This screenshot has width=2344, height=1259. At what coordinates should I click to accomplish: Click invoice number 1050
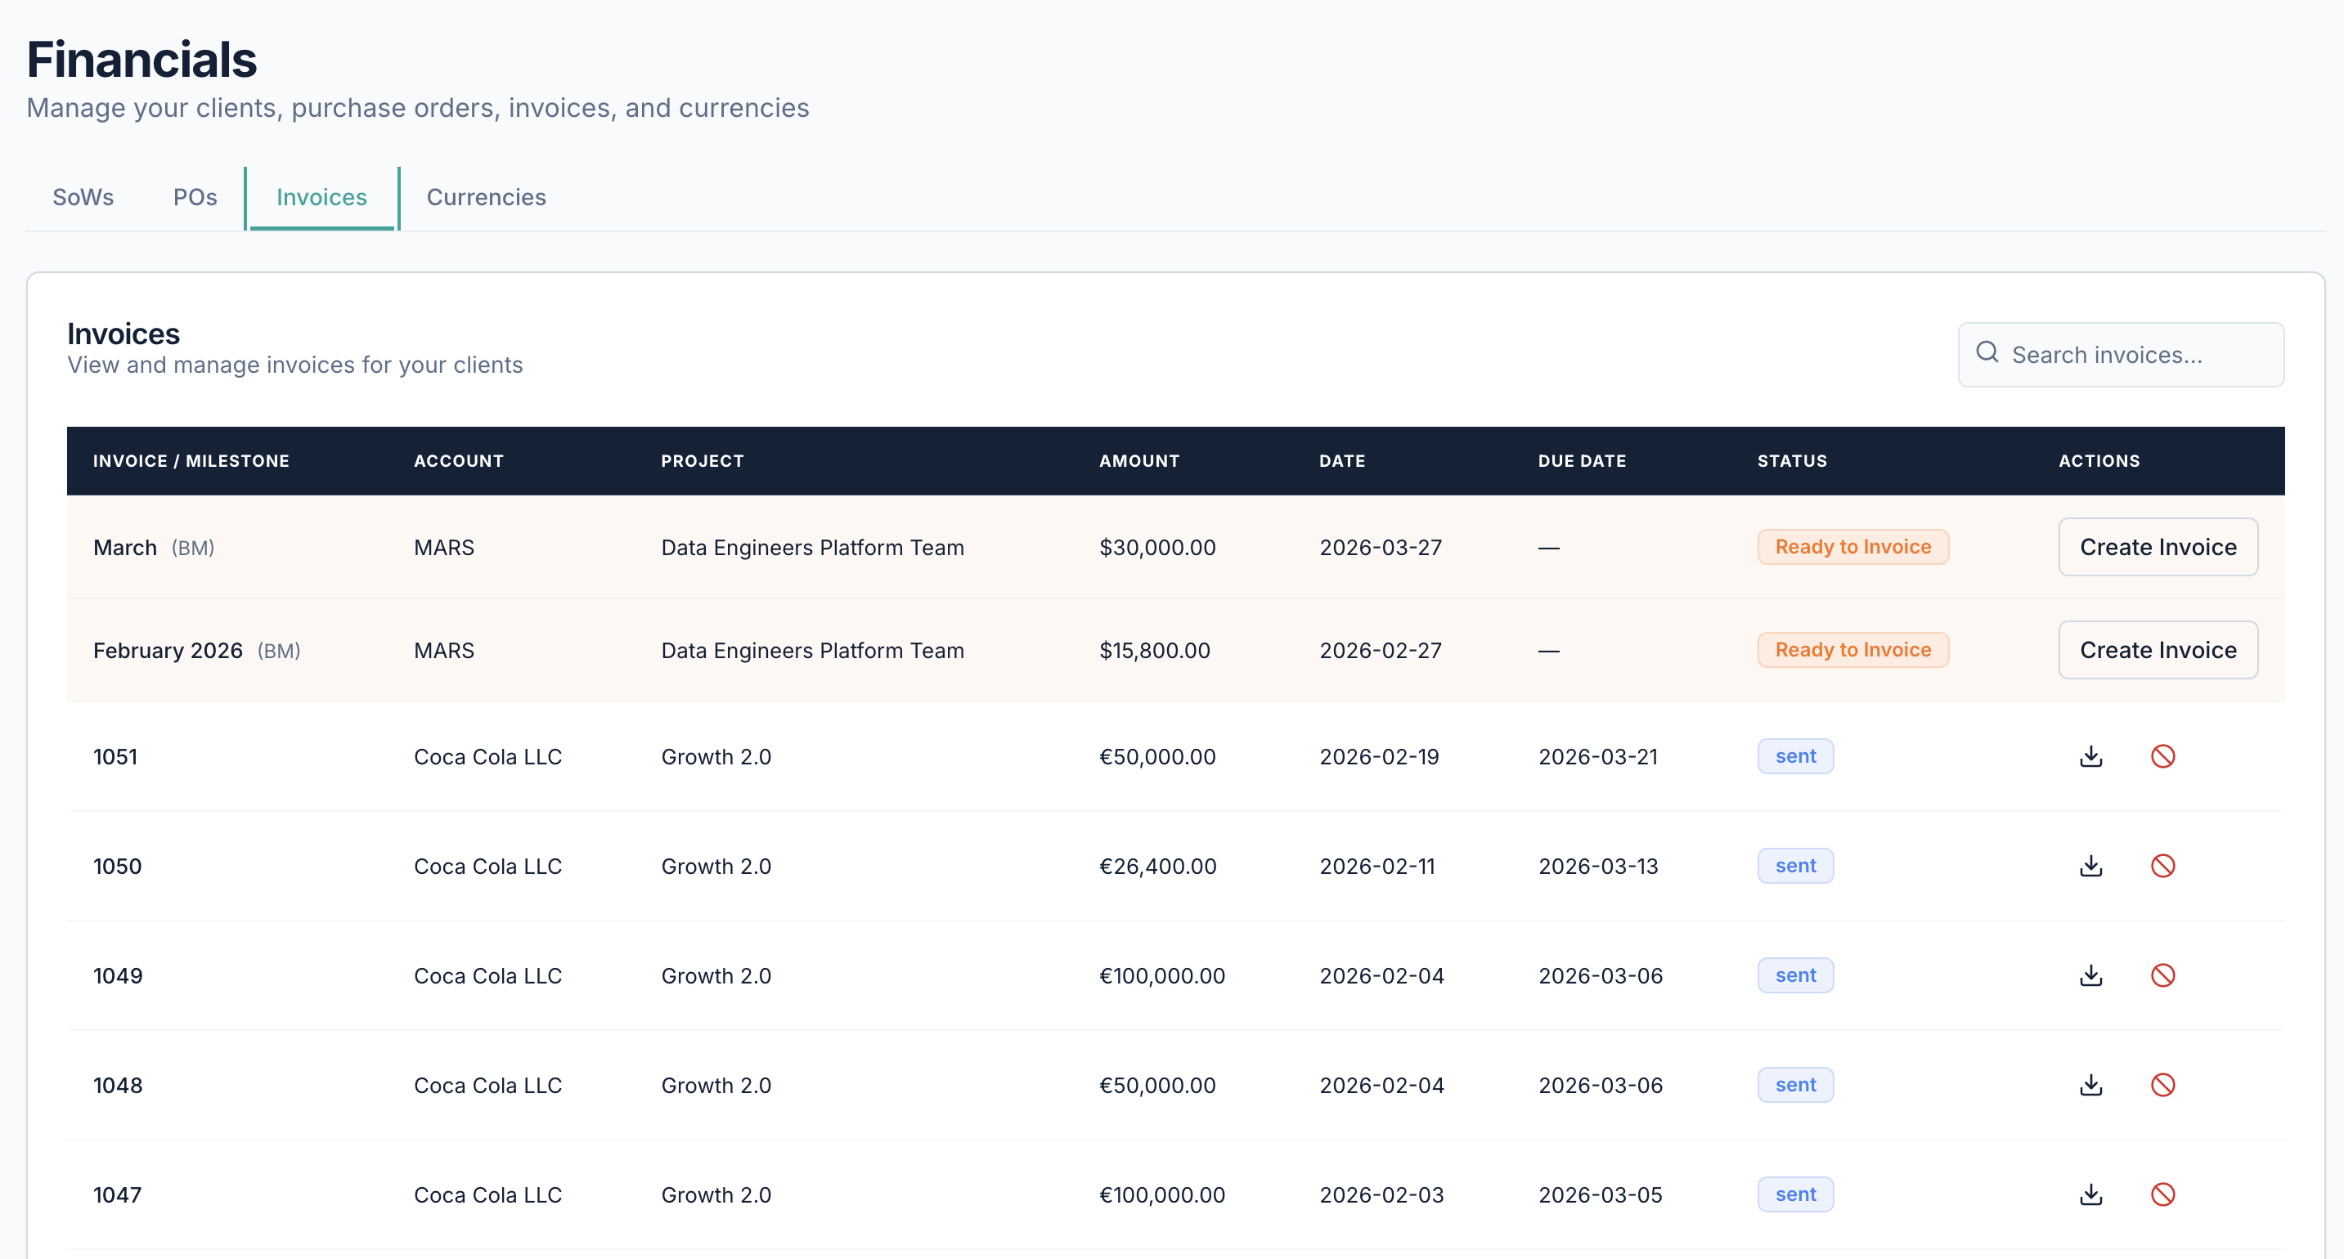(x=118, y=866)
